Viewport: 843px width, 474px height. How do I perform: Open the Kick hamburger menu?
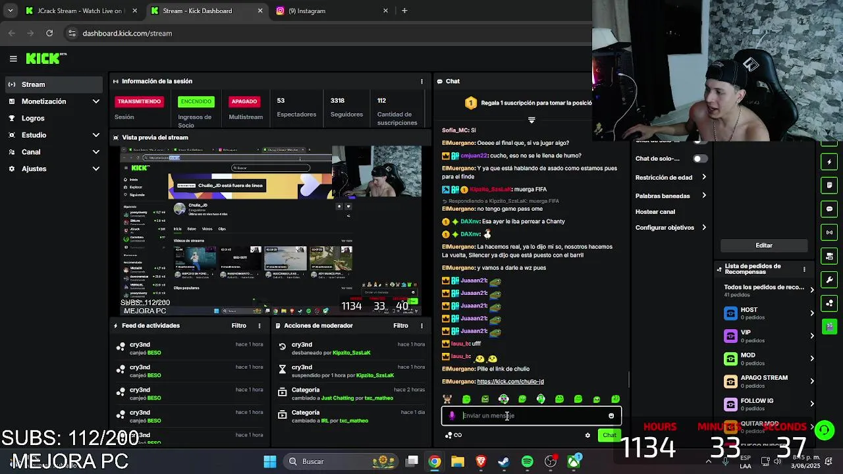point(13,59)
